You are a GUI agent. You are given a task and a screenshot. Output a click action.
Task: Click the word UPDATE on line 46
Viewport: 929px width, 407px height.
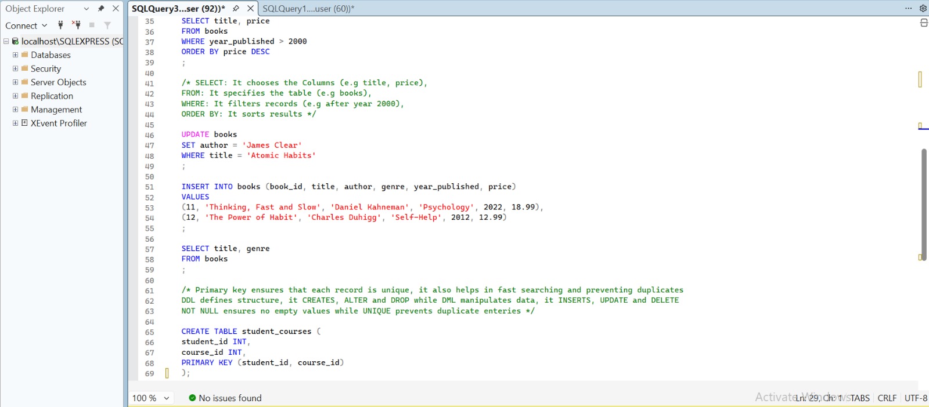(195, 135)
